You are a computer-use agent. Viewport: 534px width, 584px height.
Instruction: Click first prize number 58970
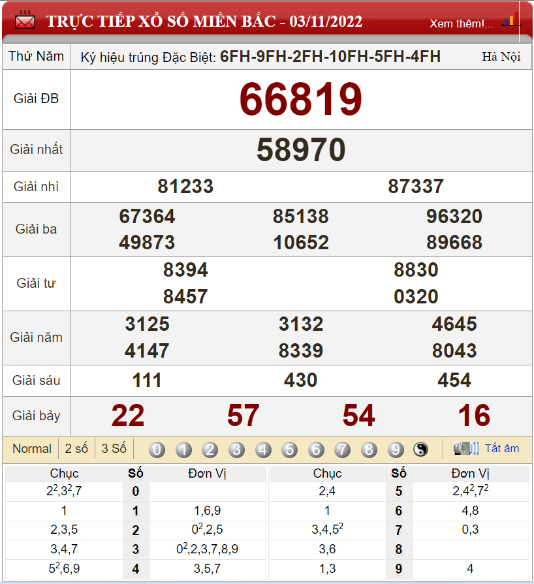(x=301, y=149)
